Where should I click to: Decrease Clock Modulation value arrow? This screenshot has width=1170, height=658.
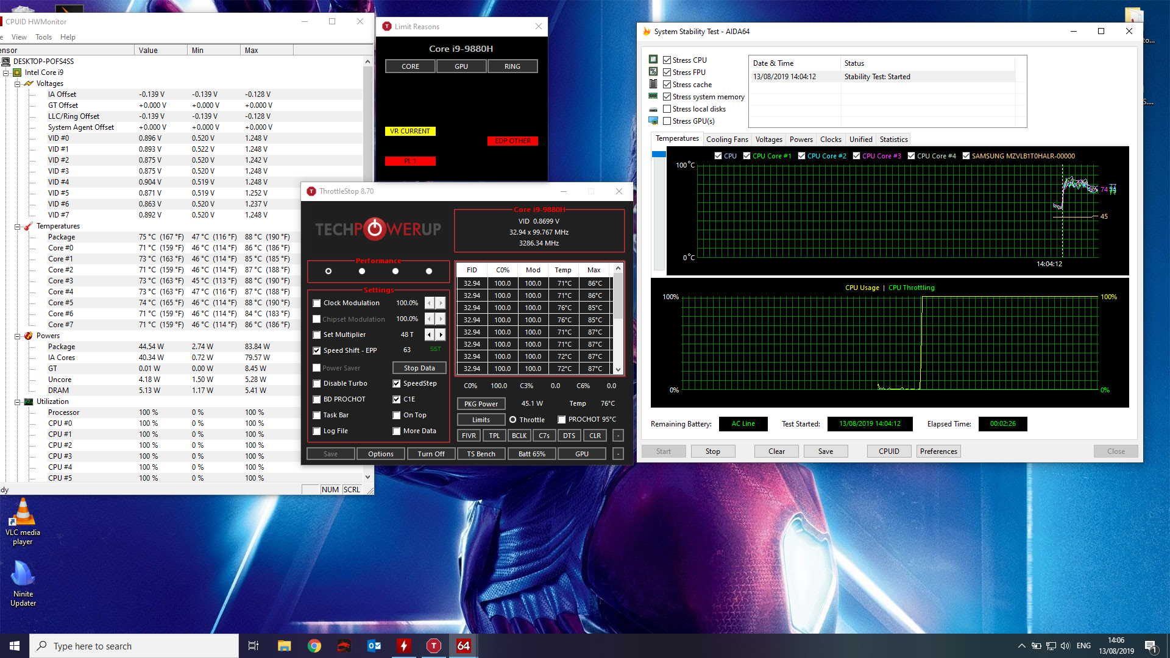click(430, 303)
